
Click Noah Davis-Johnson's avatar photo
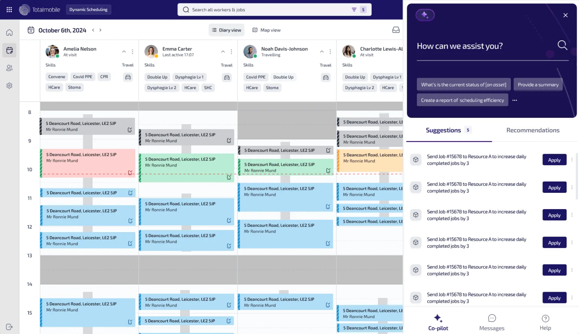(x=250, y=52)
